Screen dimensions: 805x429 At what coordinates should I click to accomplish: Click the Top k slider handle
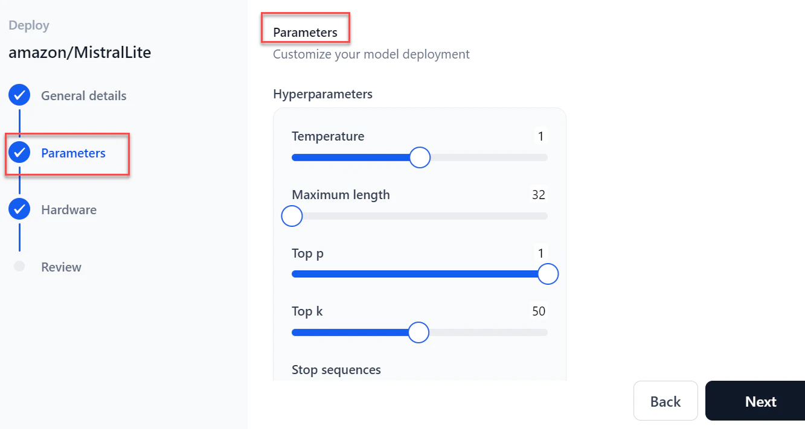[x=418, y=332]
